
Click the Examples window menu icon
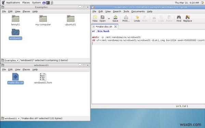(3, 7)
